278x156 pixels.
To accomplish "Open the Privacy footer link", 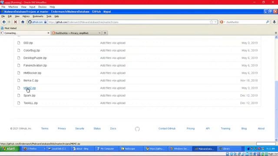I will [62, 129].
